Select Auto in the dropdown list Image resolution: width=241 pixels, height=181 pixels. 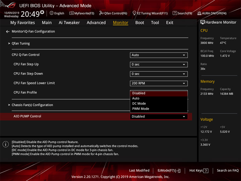click(159, 98)
